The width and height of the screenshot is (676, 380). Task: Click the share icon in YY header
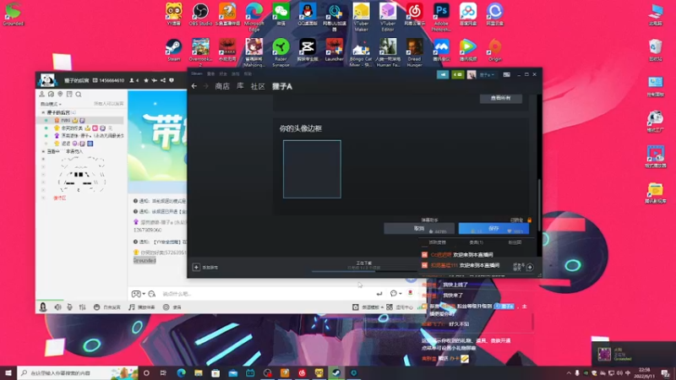(x=163, y=80)
